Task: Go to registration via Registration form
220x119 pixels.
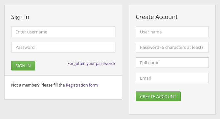Action: tap(82, 85)
